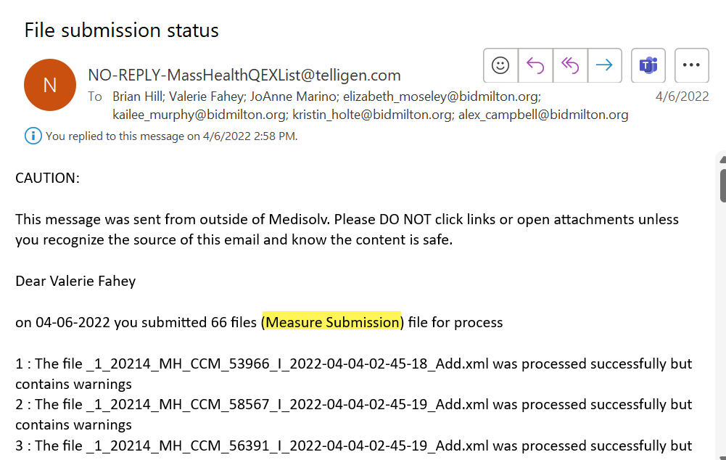Click the orange N sender avatar

point(50,85)
